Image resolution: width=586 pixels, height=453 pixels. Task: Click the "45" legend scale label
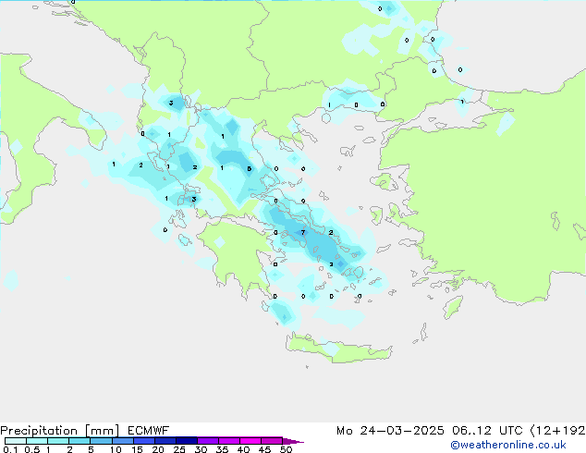coord(264,449)
